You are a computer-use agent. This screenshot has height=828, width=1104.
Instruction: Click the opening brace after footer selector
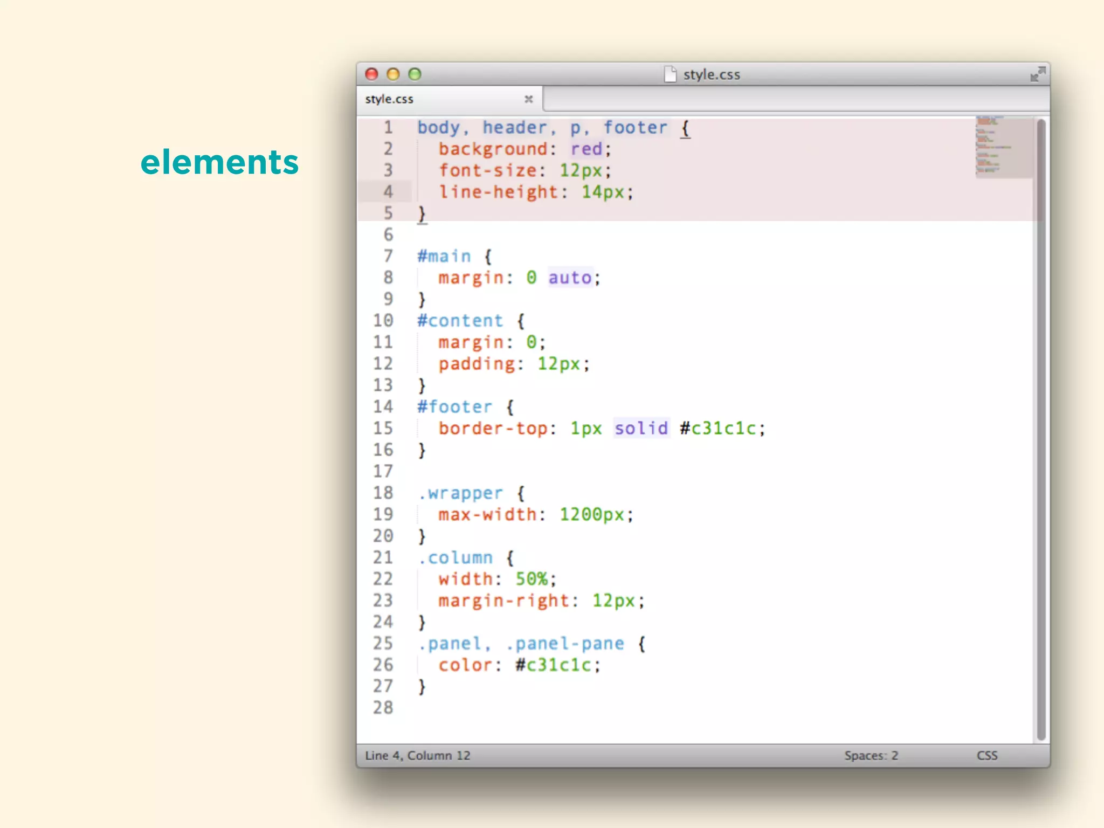(x=685, y=128)
